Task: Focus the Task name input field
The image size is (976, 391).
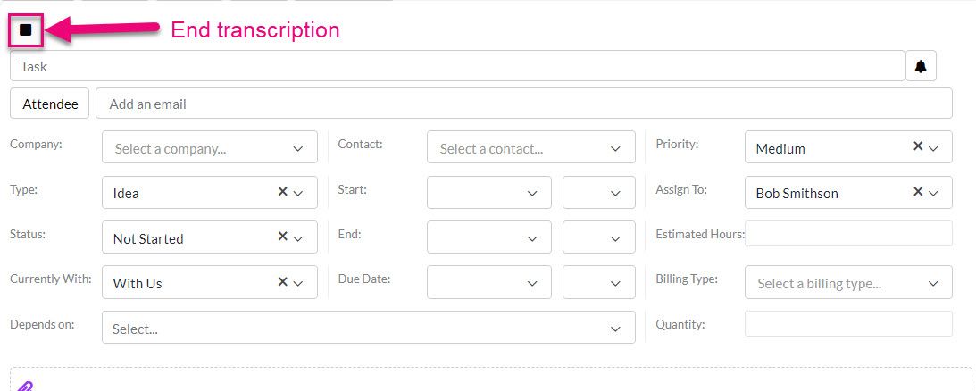Action: (457, 66)
